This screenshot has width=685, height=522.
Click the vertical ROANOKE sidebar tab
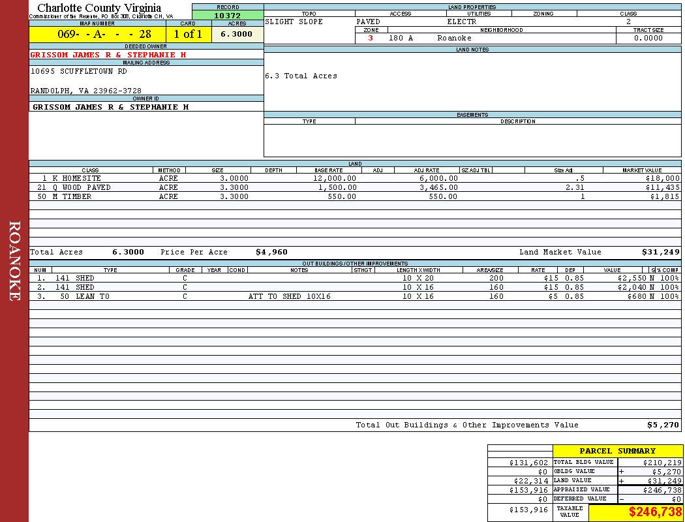pos(14,261)
